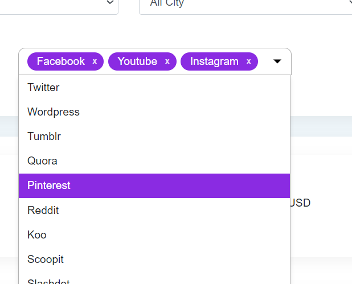Open the All City dropdown
Screen dimensions: 352x284
pos(245,5)
